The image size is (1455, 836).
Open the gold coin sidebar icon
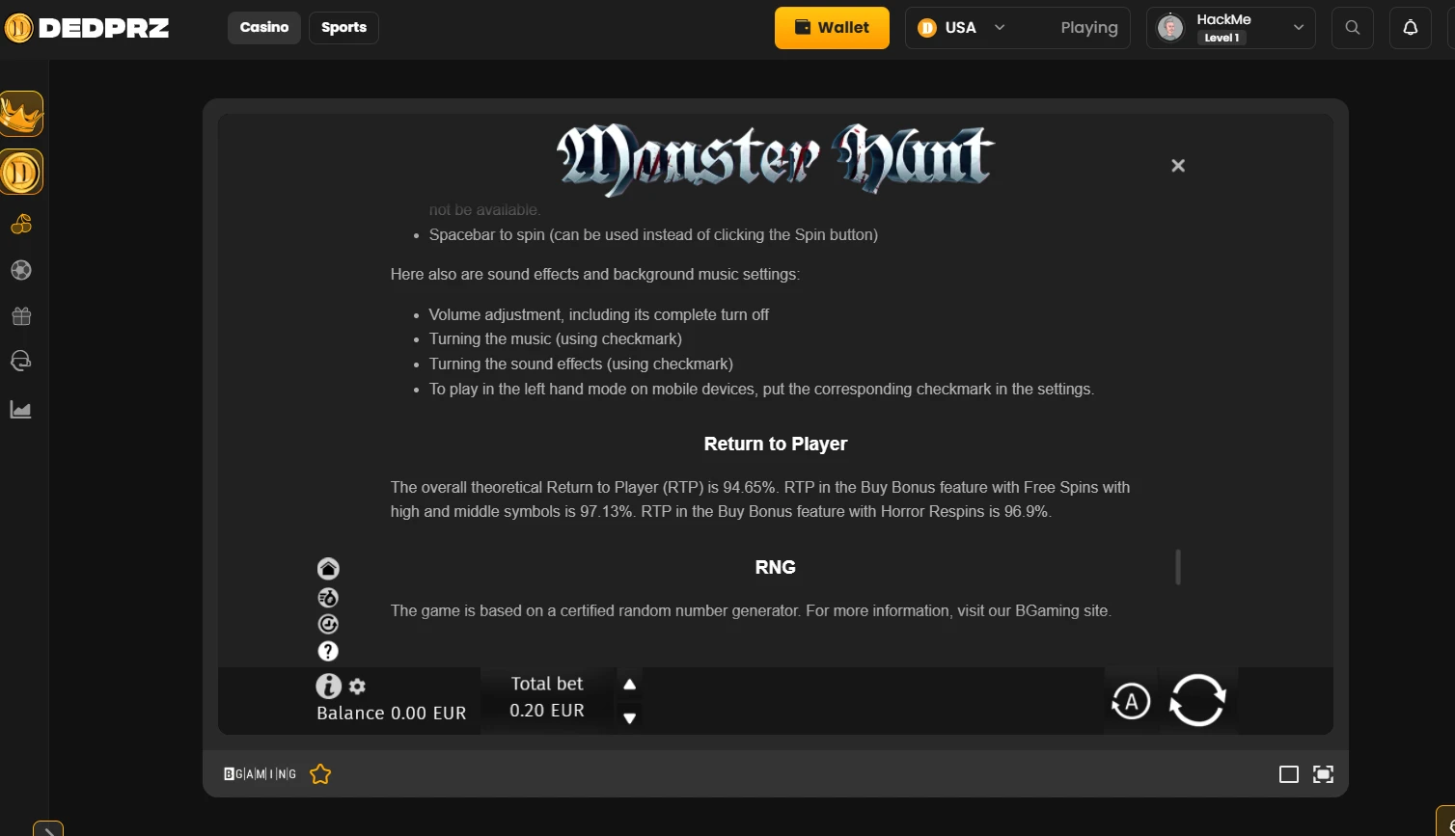click(x=21, y=172)
